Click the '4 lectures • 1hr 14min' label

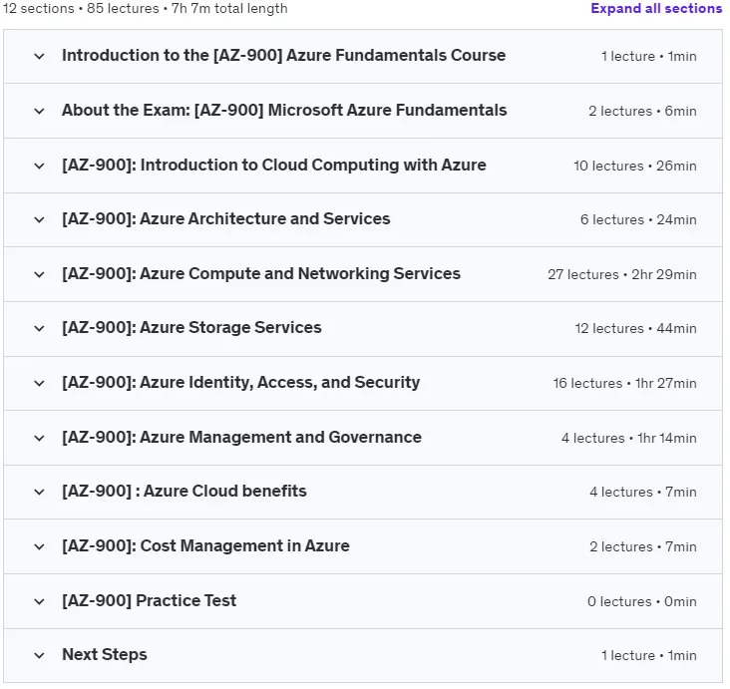tap(629, 439)
